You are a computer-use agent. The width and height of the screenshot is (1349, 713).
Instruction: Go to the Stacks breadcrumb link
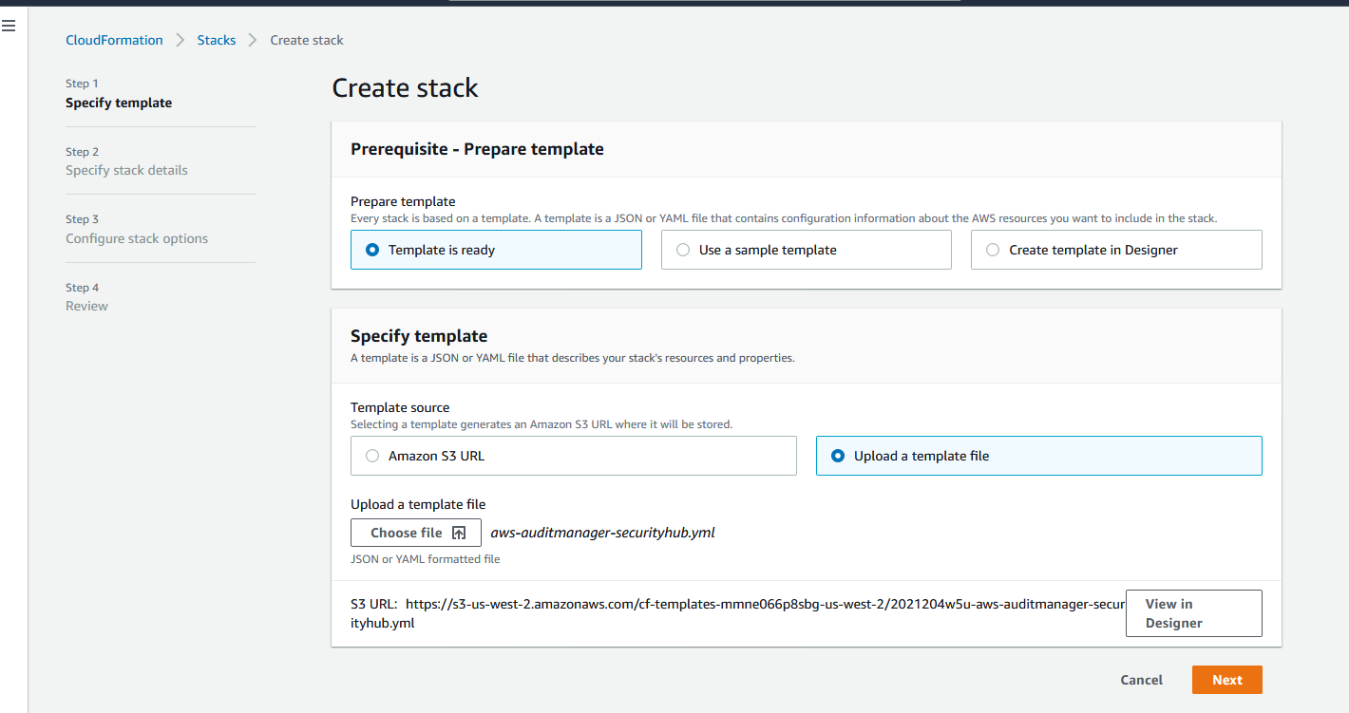point(217,40)
